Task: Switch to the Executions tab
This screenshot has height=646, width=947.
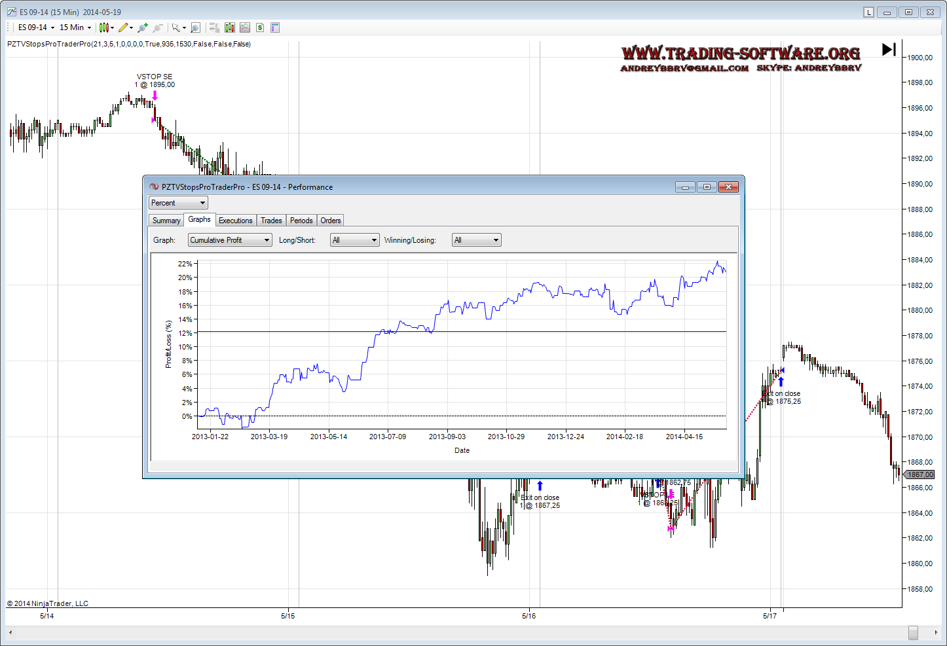Action: pyautogui.click(x=235, y=221)
